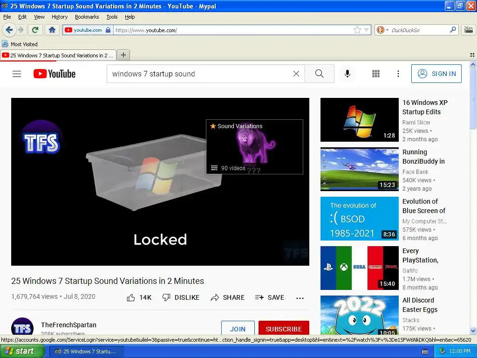Viewport: 477px width, 358px height.
Task: Click the DuckDuckGo search magnifier icon
Action: (x=453, y=30)
